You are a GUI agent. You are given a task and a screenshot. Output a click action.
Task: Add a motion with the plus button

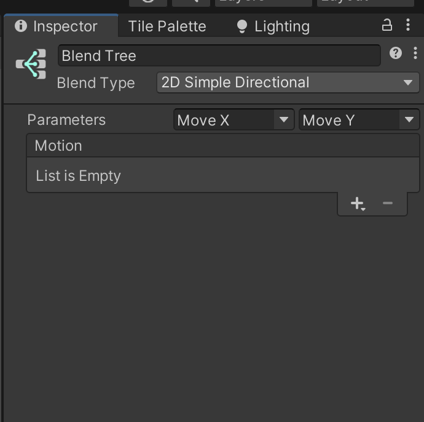point(358,204)
